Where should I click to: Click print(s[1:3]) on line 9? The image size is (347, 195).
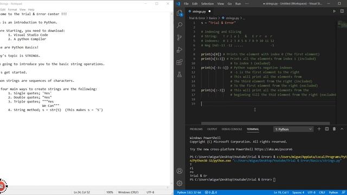213,59
